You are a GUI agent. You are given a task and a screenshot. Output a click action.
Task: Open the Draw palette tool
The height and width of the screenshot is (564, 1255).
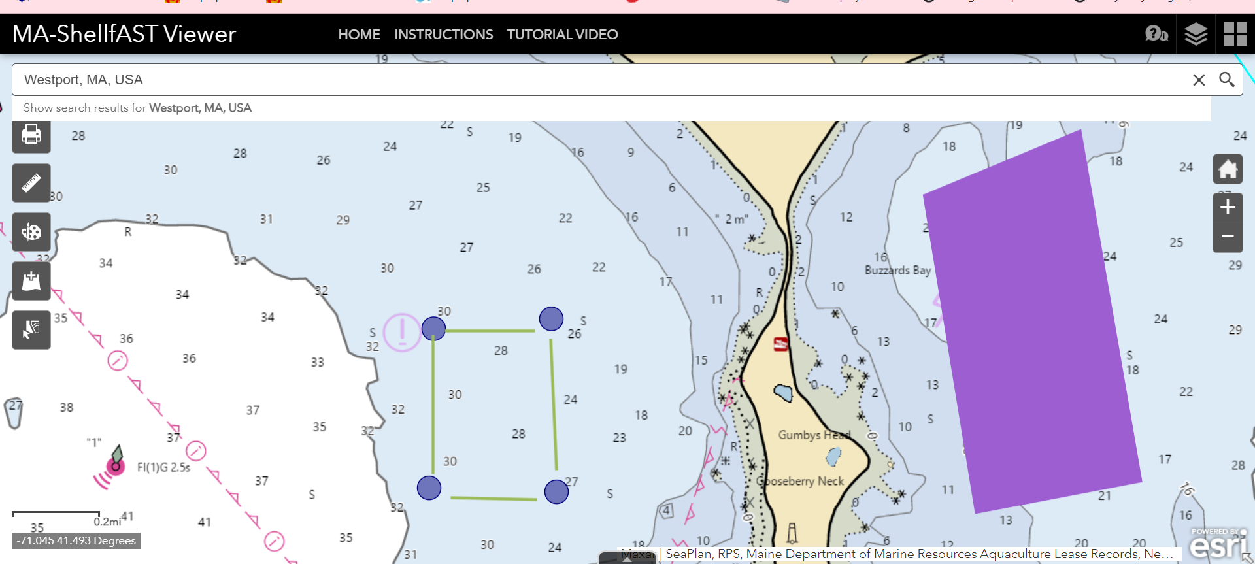[x=31, y=232]
